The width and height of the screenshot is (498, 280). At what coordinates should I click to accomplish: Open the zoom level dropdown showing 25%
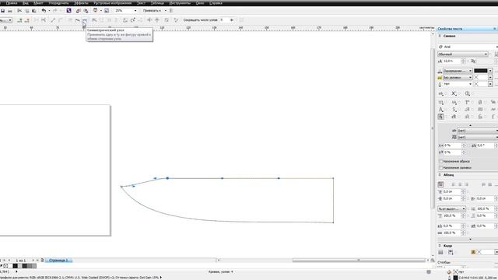tap(135, 11)
